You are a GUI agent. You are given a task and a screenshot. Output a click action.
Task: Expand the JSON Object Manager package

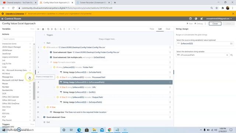[x=30, y=47]
